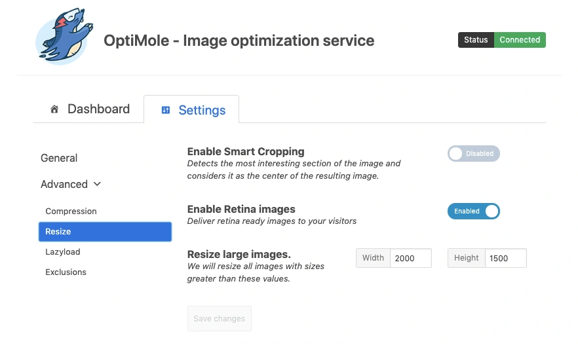Click the Height field containing 1500

[505, 258]
